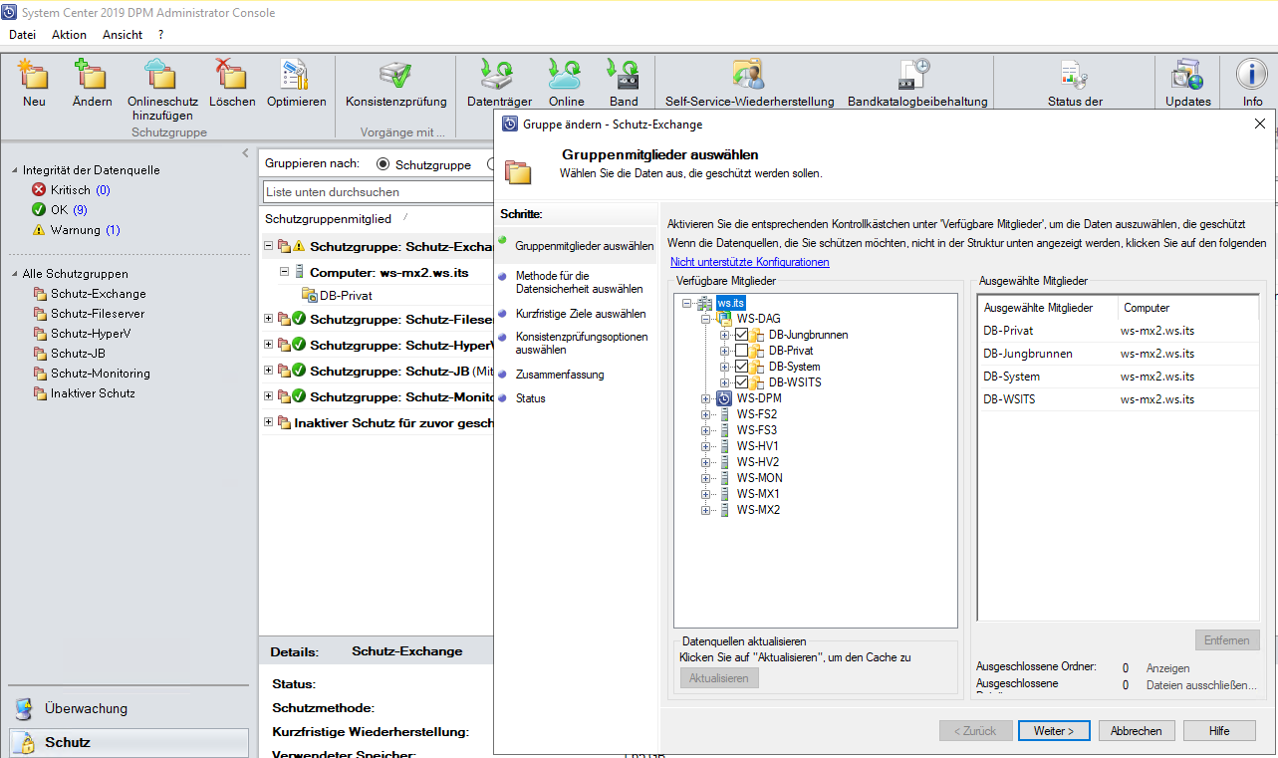Collapse the WS-DAG node
The image size is (1278, 758).
(706, 319)
